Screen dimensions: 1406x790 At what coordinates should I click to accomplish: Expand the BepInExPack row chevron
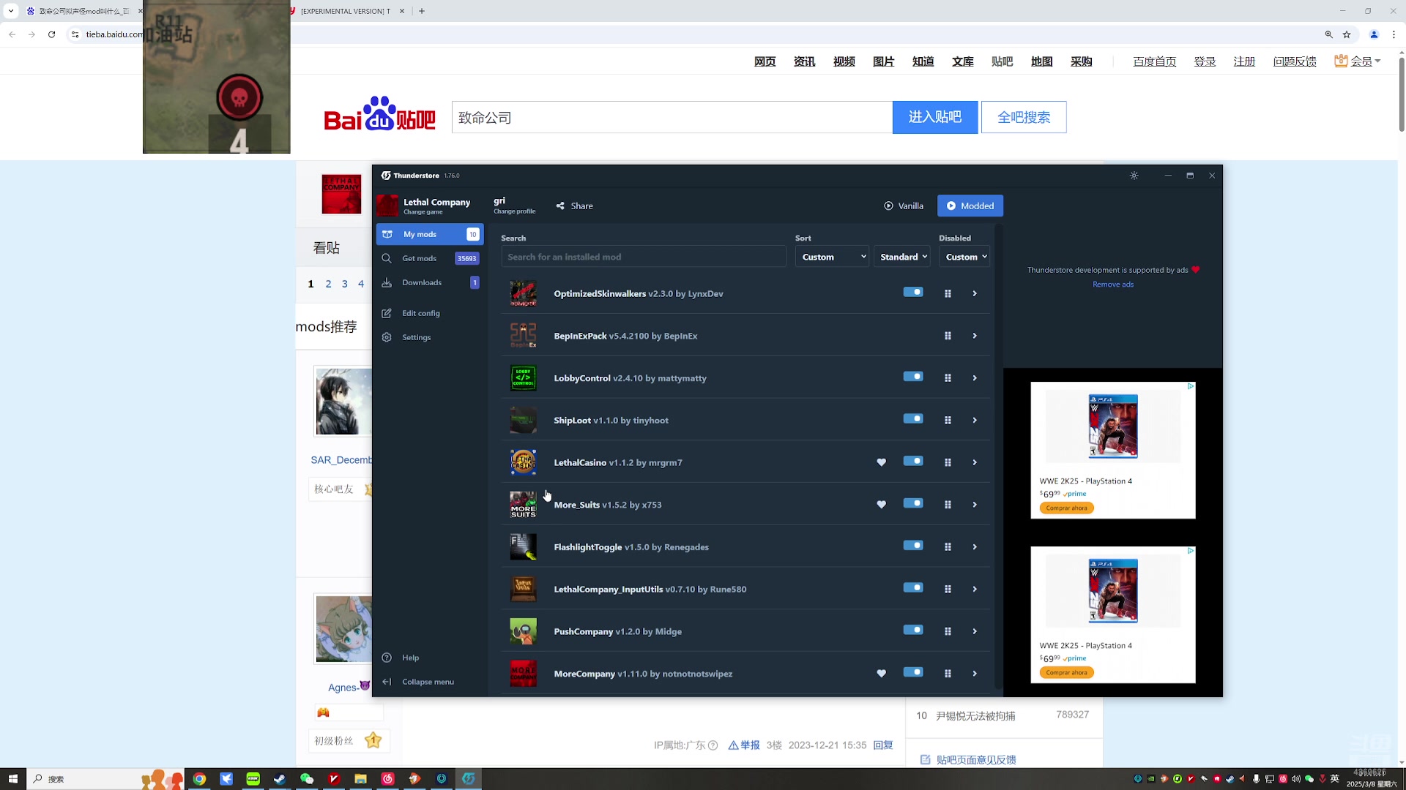pos(975,336)
